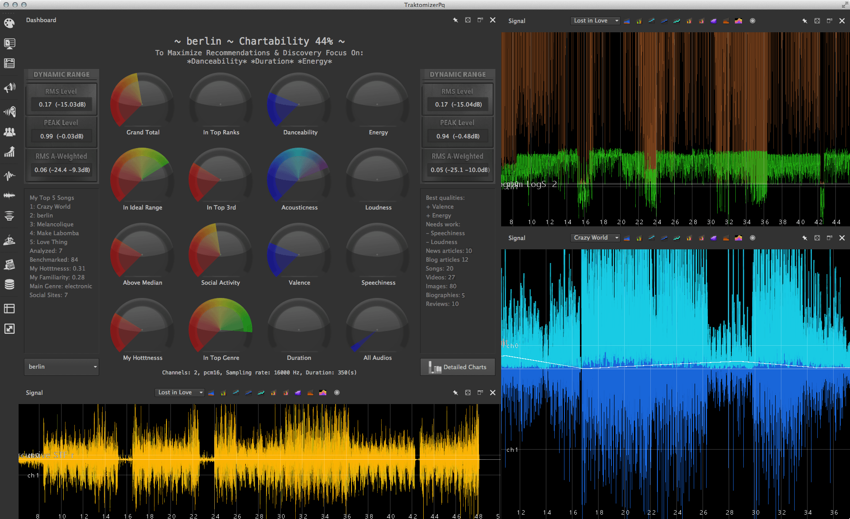The height and width of the screenshot is (519, 850).
Task: Select the ear listening icon in sidebar
Action: (x=9, y=111)
